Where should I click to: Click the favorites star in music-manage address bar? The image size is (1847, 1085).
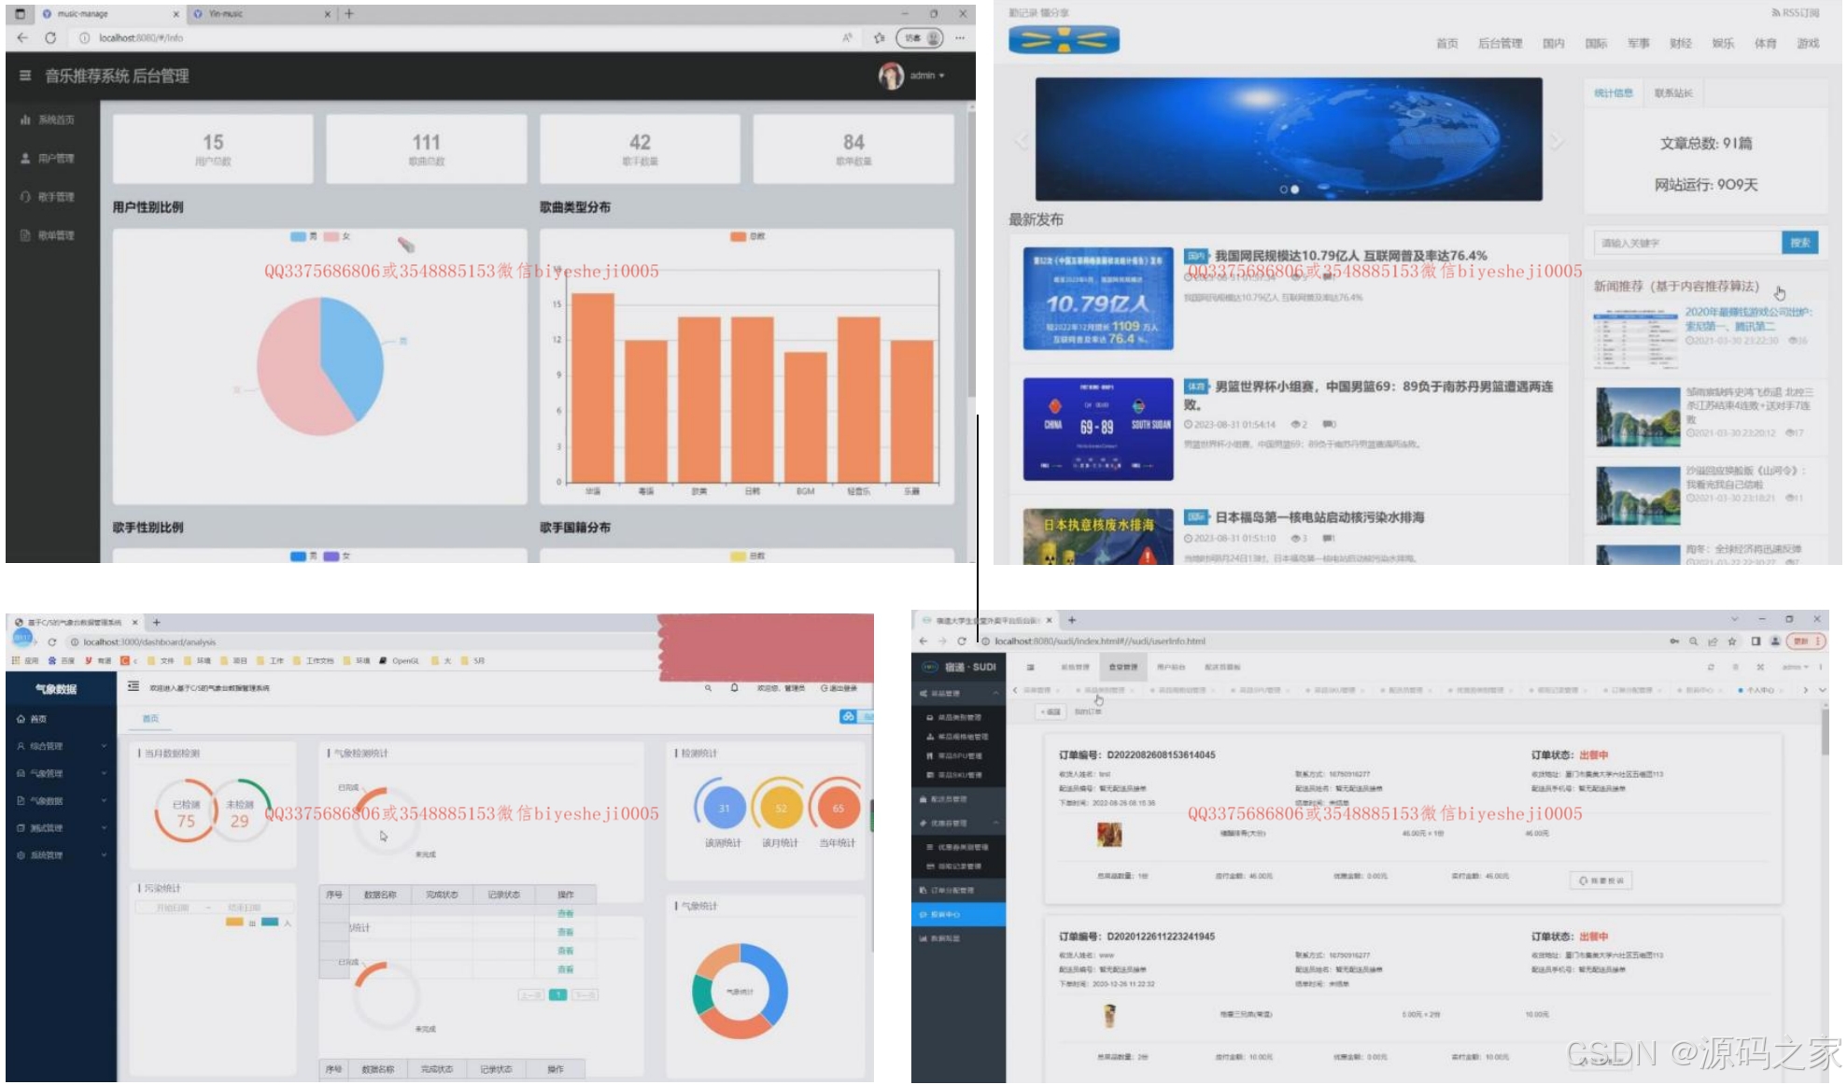coord(879,38)
